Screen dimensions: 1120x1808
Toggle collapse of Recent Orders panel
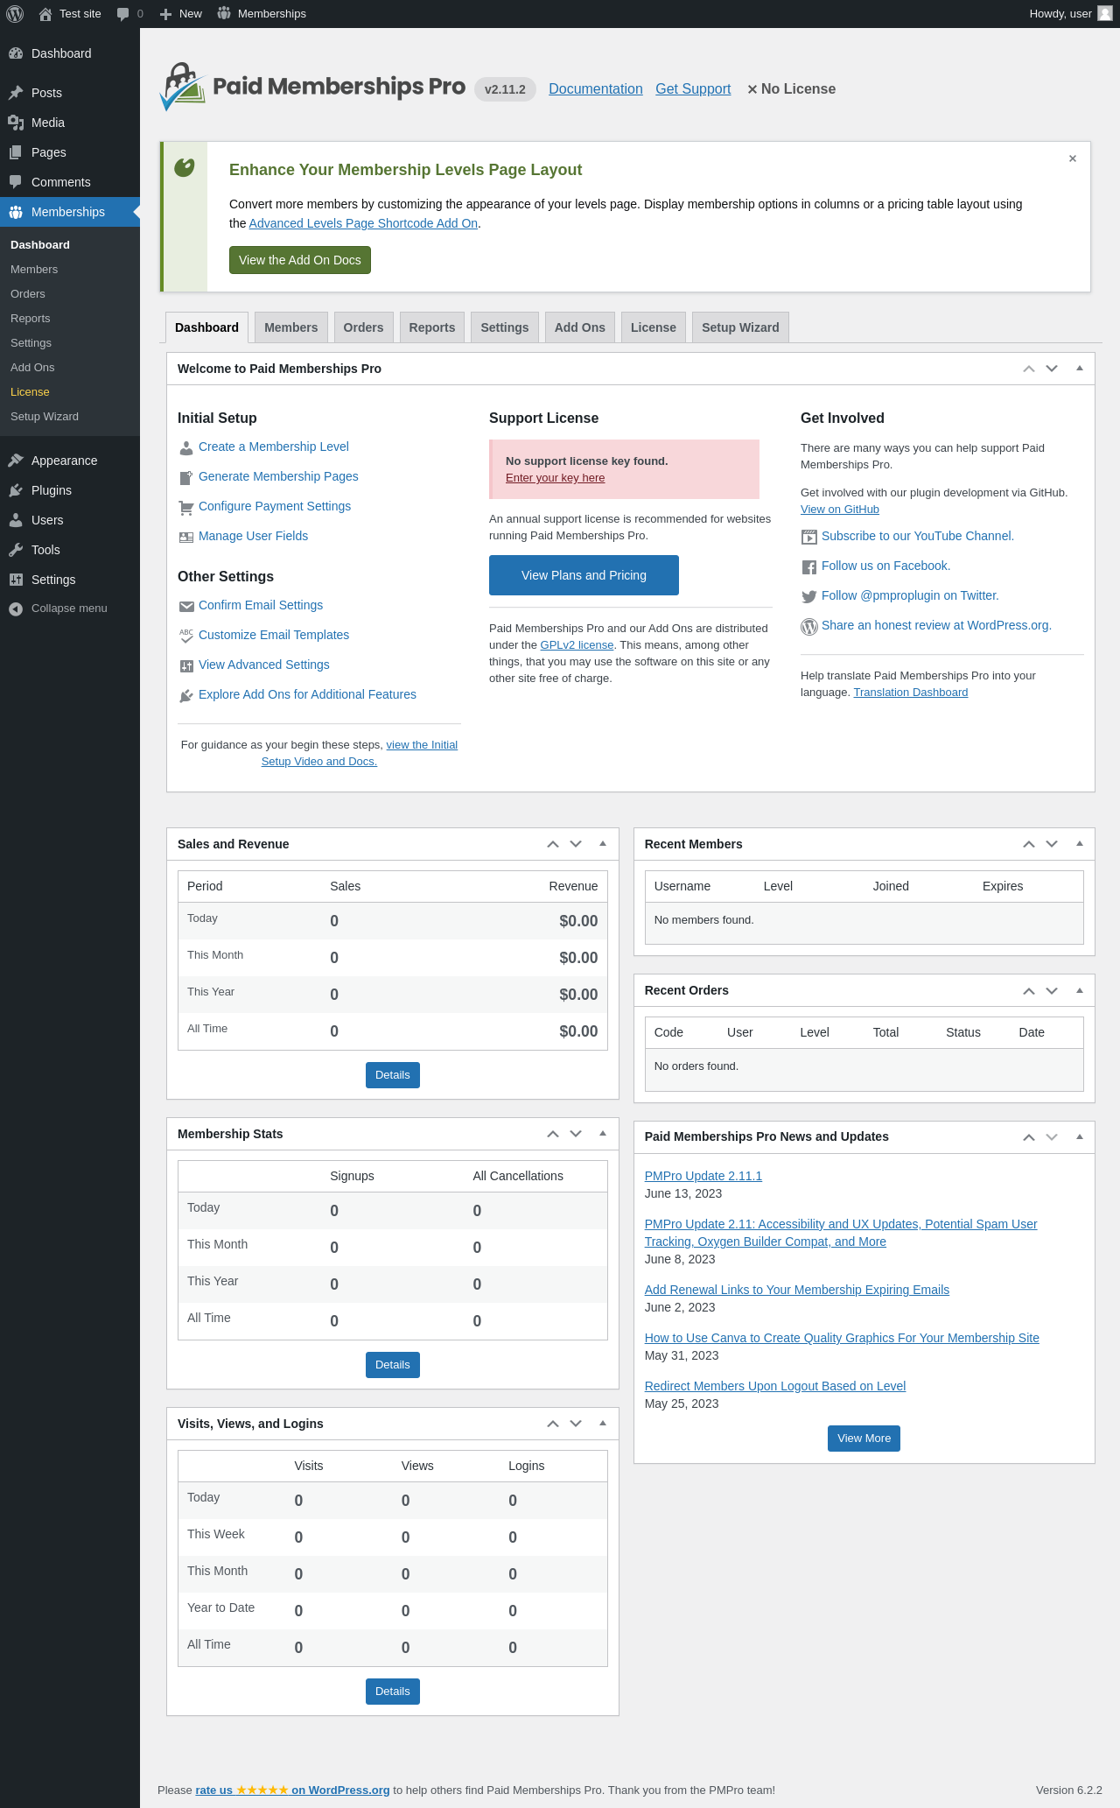point(1080,990)
